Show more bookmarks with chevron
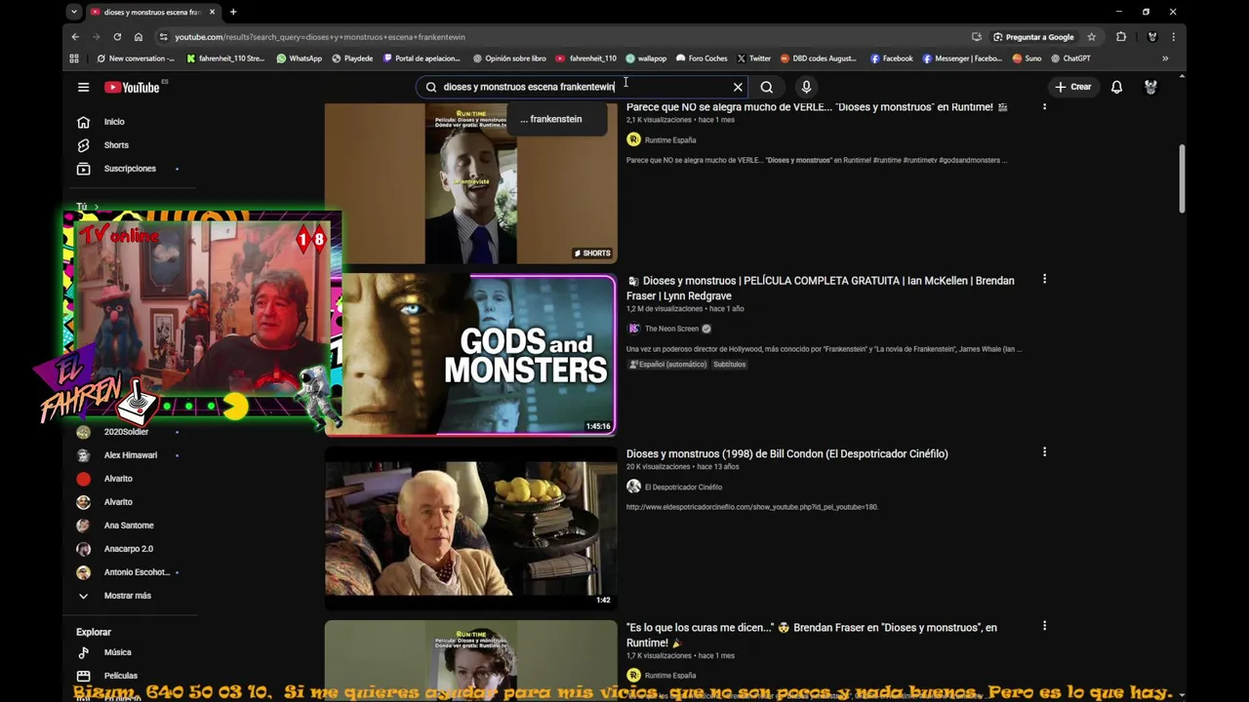 (x=1165, y=58)
